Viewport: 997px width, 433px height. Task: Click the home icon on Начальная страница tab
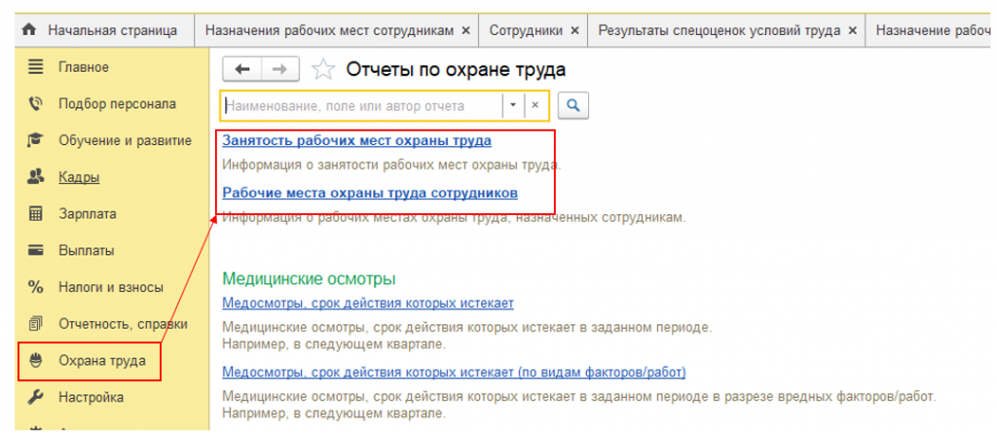click(28, 30)
